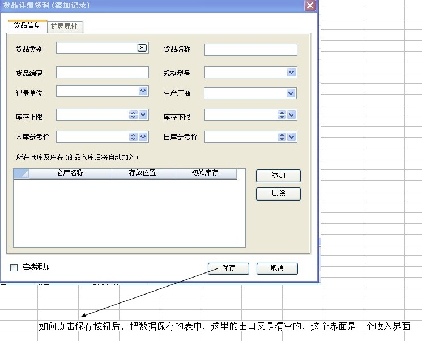Click the 仓库名称 column header

[70, 173]
